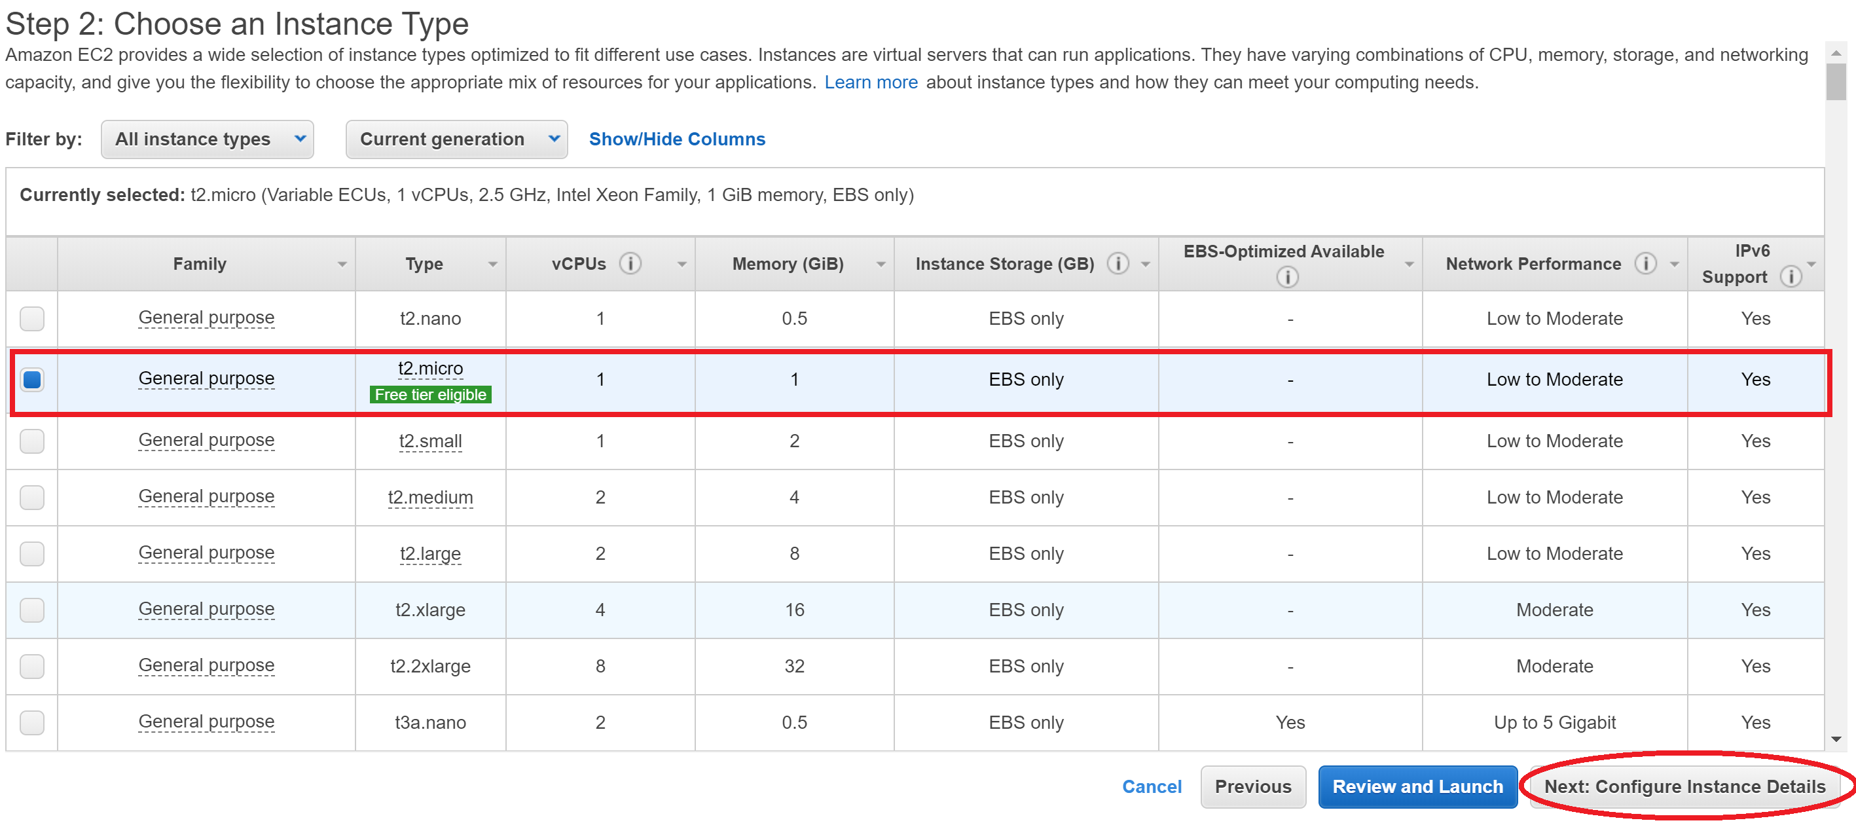Click Review and Launch button
The width and height of the screenshot is (1856, 827).
pyautogui.click(x=1417, y=786)
